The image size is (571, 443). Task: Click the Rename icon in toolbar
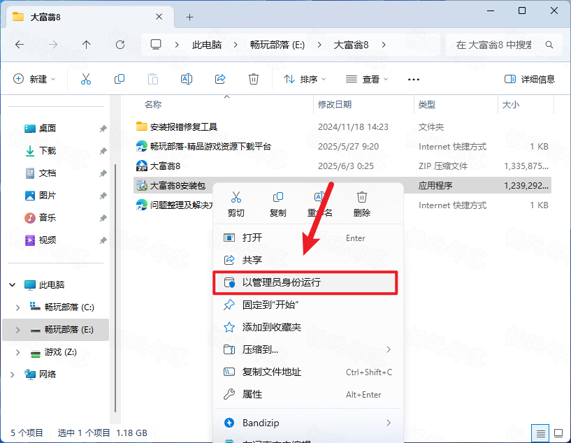[x=187, y=79]
